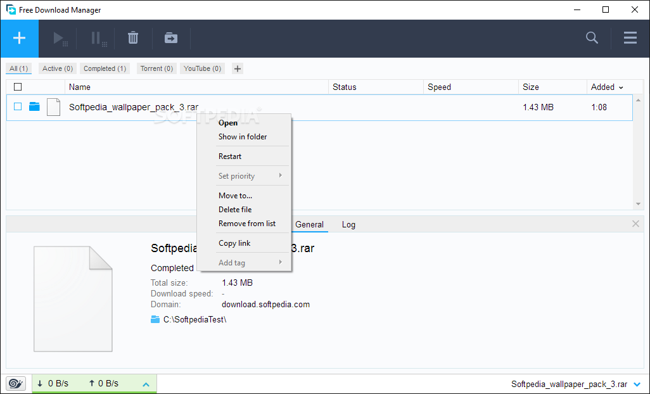Click the file icon beside Softpedia_wallpaper_pack_3.rar

pos(53,107)
